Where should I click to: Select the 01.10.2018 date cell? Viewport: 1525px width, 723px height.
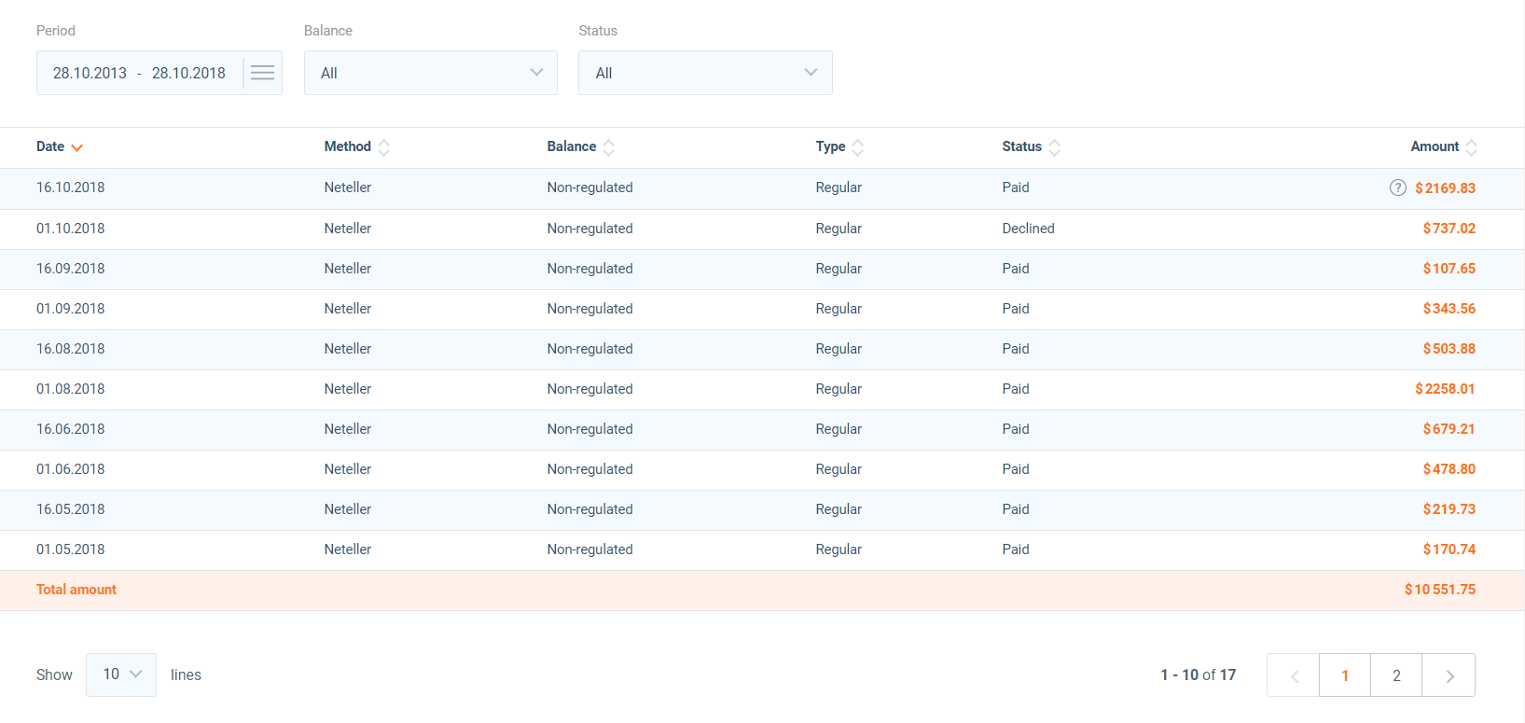[x=71, y=229]
